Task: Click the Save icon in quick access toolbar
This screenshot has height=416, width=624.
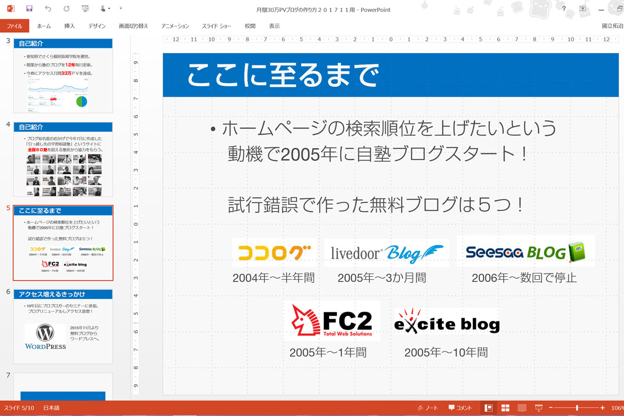Action: 29,9
